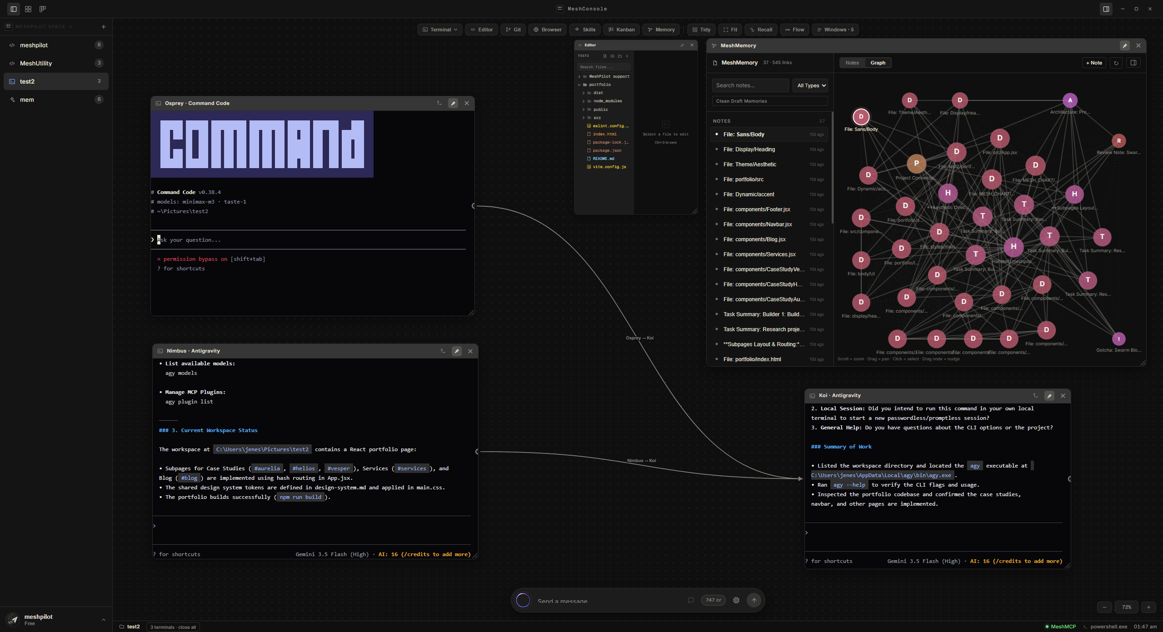Toggle the right side panel icon
1163x632 pixels.
click(1106, 9)
